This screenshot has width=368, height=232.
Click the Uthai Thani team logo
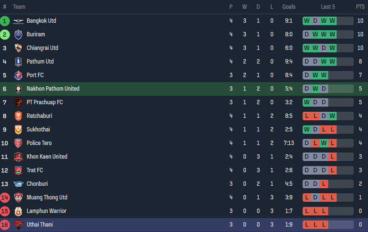point(18,225)
